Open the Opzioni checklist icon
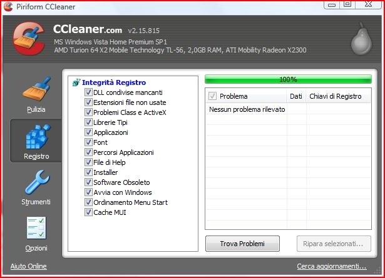Image resolution: width=385 pixels, height=278 pixels. (36, 228)
